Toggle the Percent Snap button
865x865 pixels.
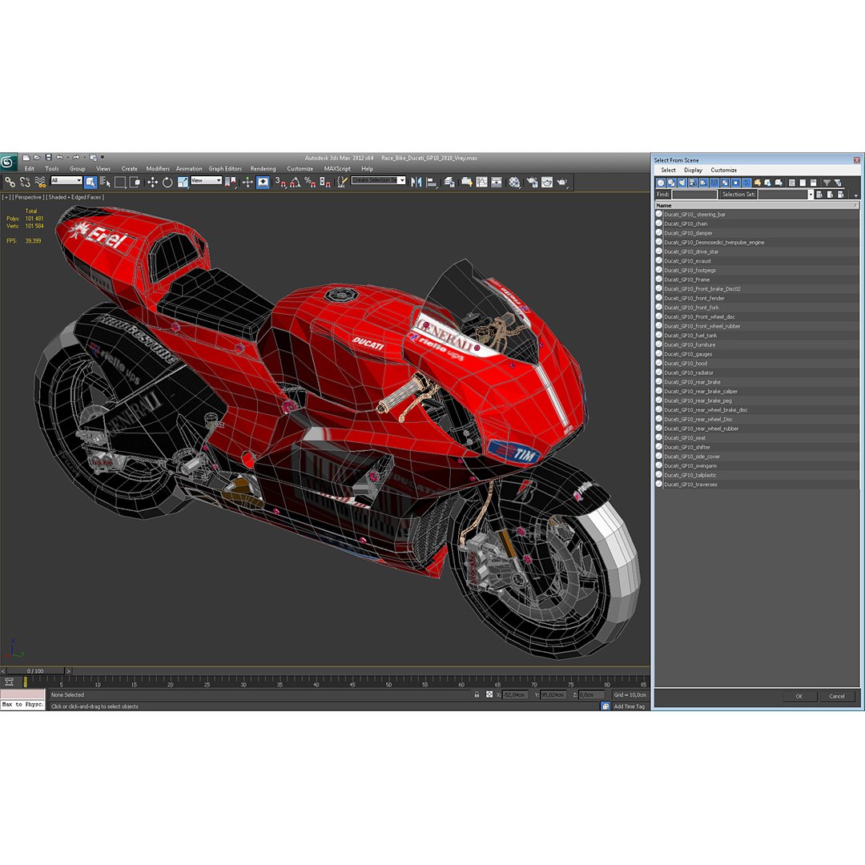tap(310, 182)
